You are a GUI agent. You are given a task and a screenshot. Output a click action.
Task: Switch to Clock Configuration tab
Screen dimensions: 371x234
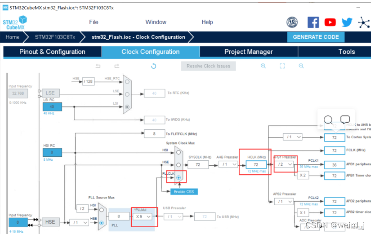(x=151, y=52)
